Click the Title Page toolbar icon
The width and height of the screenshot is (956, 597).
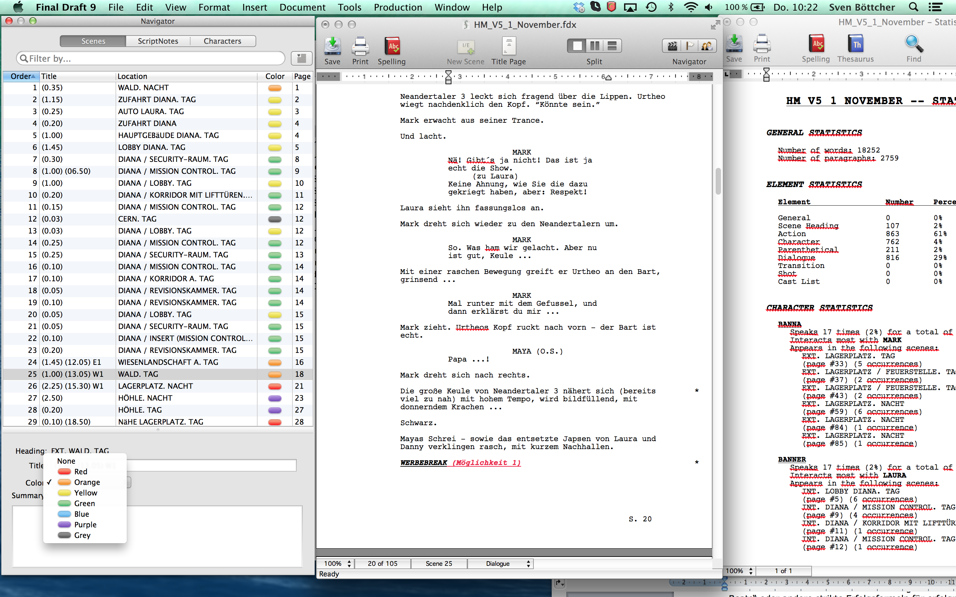click(x=509, y=46)
